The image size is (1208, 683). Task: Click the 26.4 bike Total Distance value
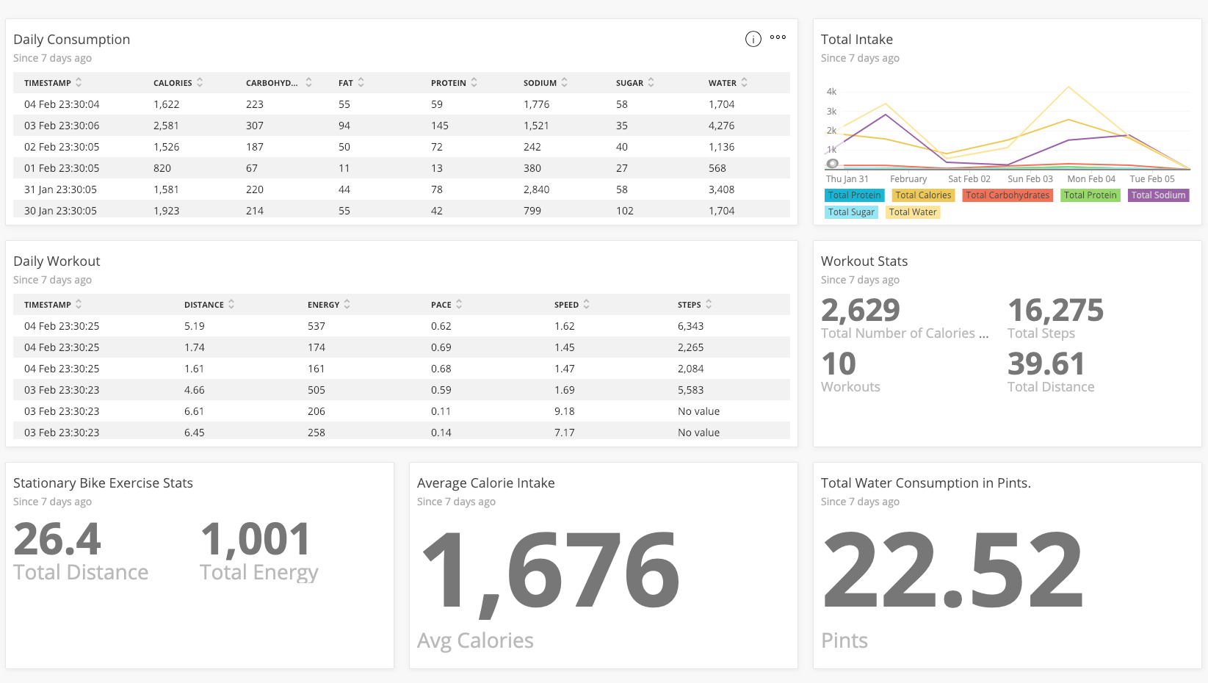(x=57, y=540)
